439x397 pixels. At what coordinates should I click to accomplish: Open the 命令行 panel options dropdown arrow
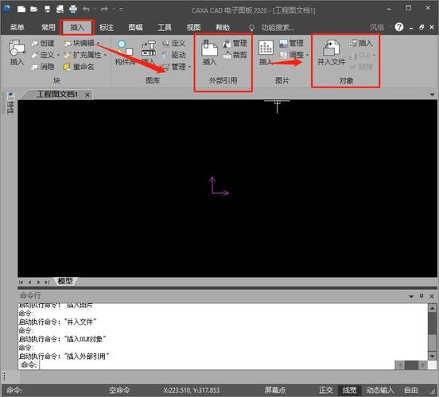[411, 296]
